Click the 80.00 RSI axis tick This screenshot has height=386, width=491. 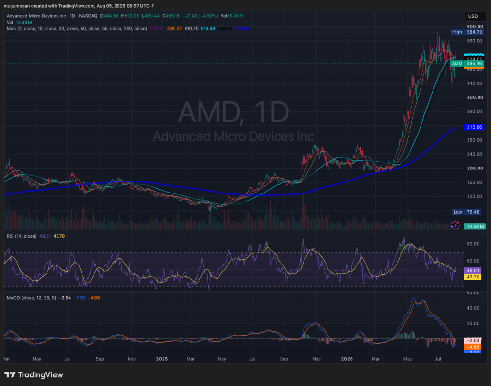(473, 244)
